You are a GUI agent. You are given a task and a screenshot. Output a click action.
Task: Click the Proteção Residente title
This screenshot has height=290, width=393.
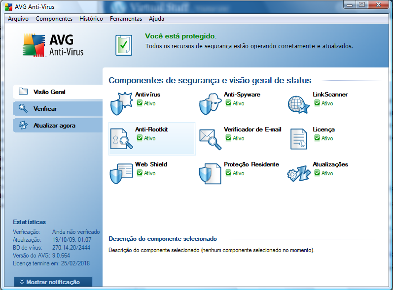tap(251, 164)
